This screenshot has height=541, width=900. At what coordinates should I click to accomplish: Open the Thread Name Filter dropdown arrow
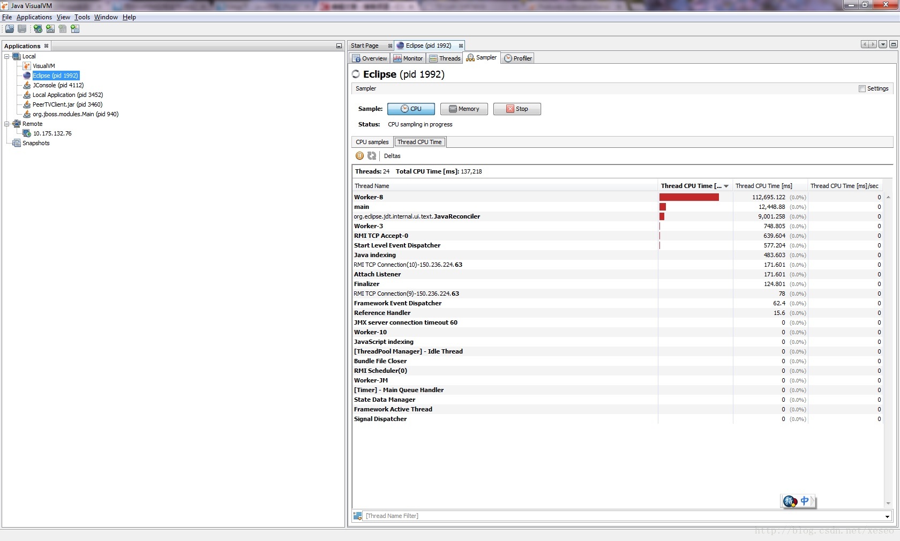coord(887,516)
